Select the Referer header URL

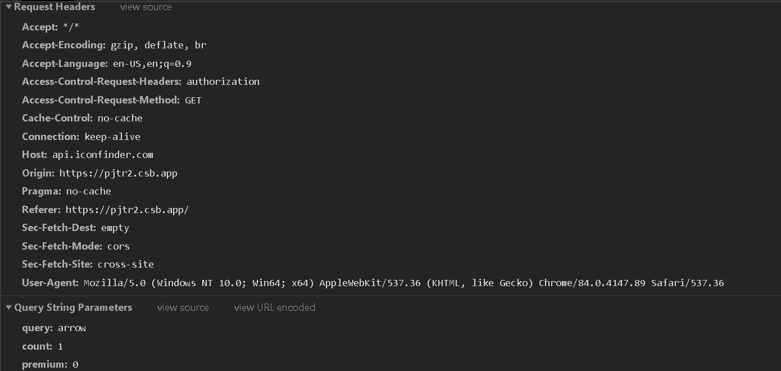click(x=127, y=210)
